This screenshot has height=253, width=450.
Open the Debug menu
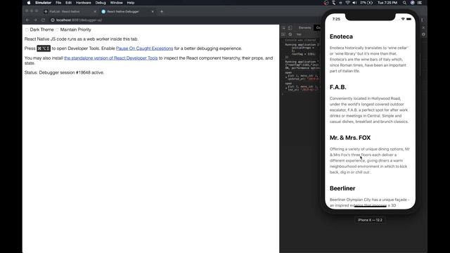[x=101, y=3]
